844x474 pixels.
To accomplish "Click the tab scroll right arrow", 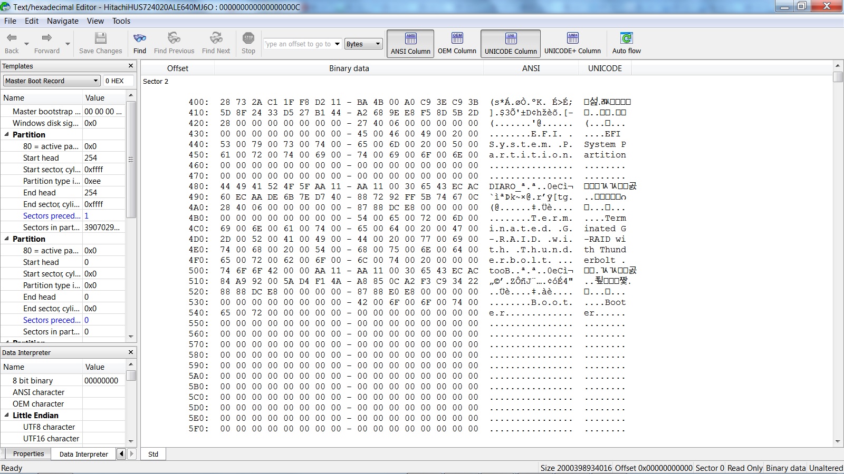I will tap(132, 453).
